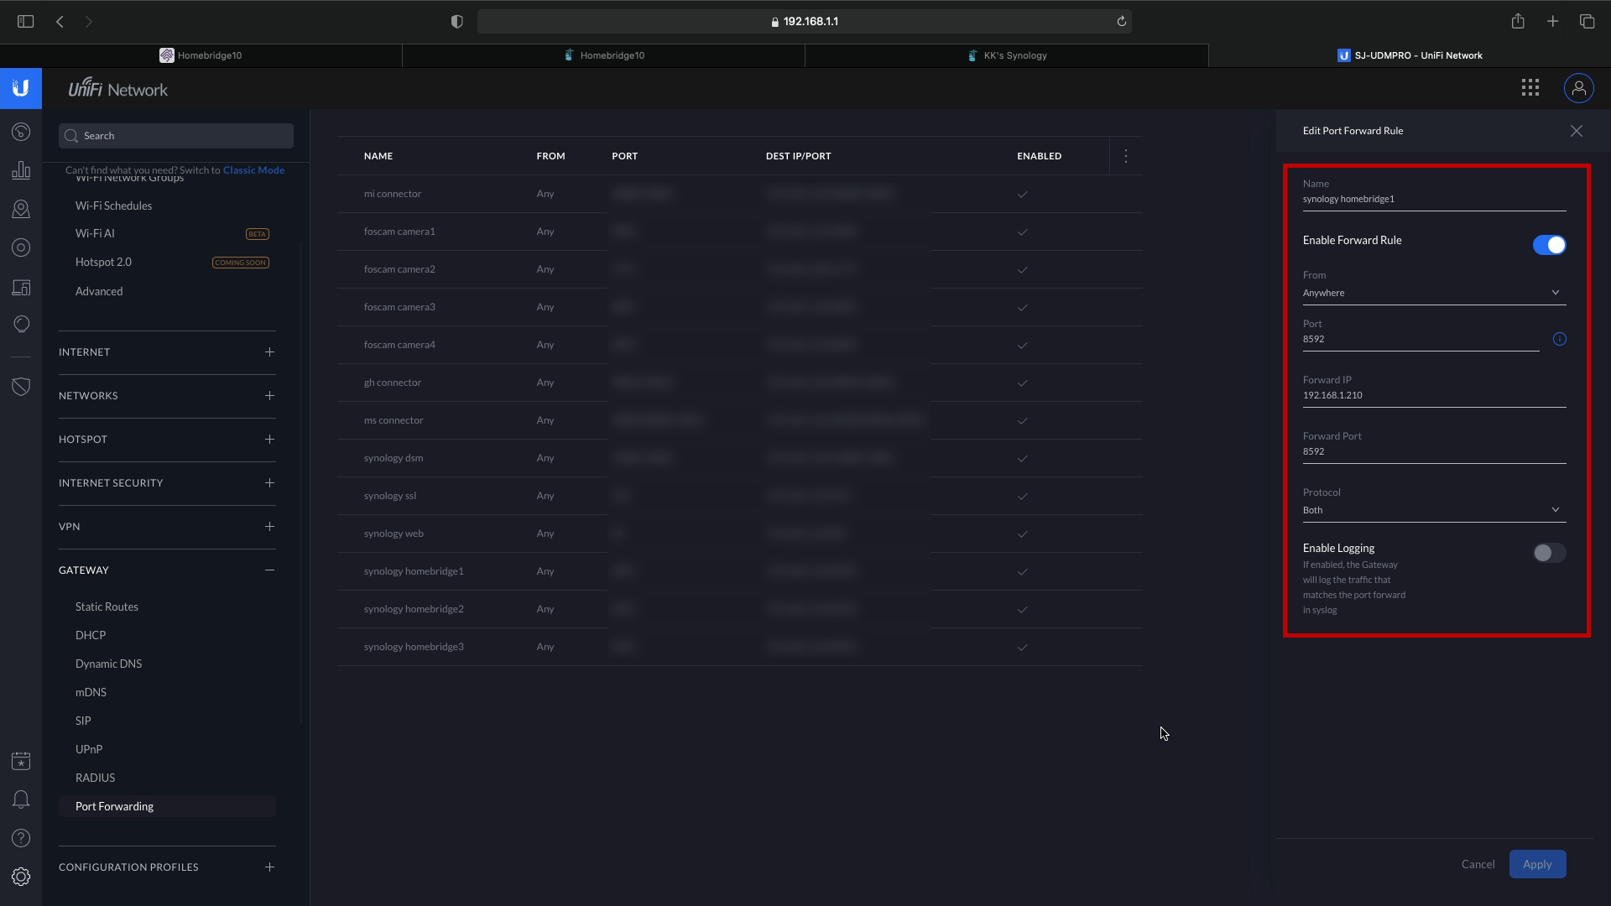Open the Settings gear icon
Image resolution: width=1611 pixels, height=906 pixels.
click(21, 877)
